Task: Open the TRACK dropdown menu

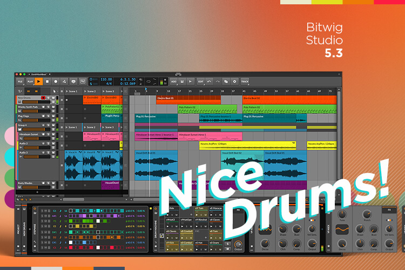Action: pos(245,82)
